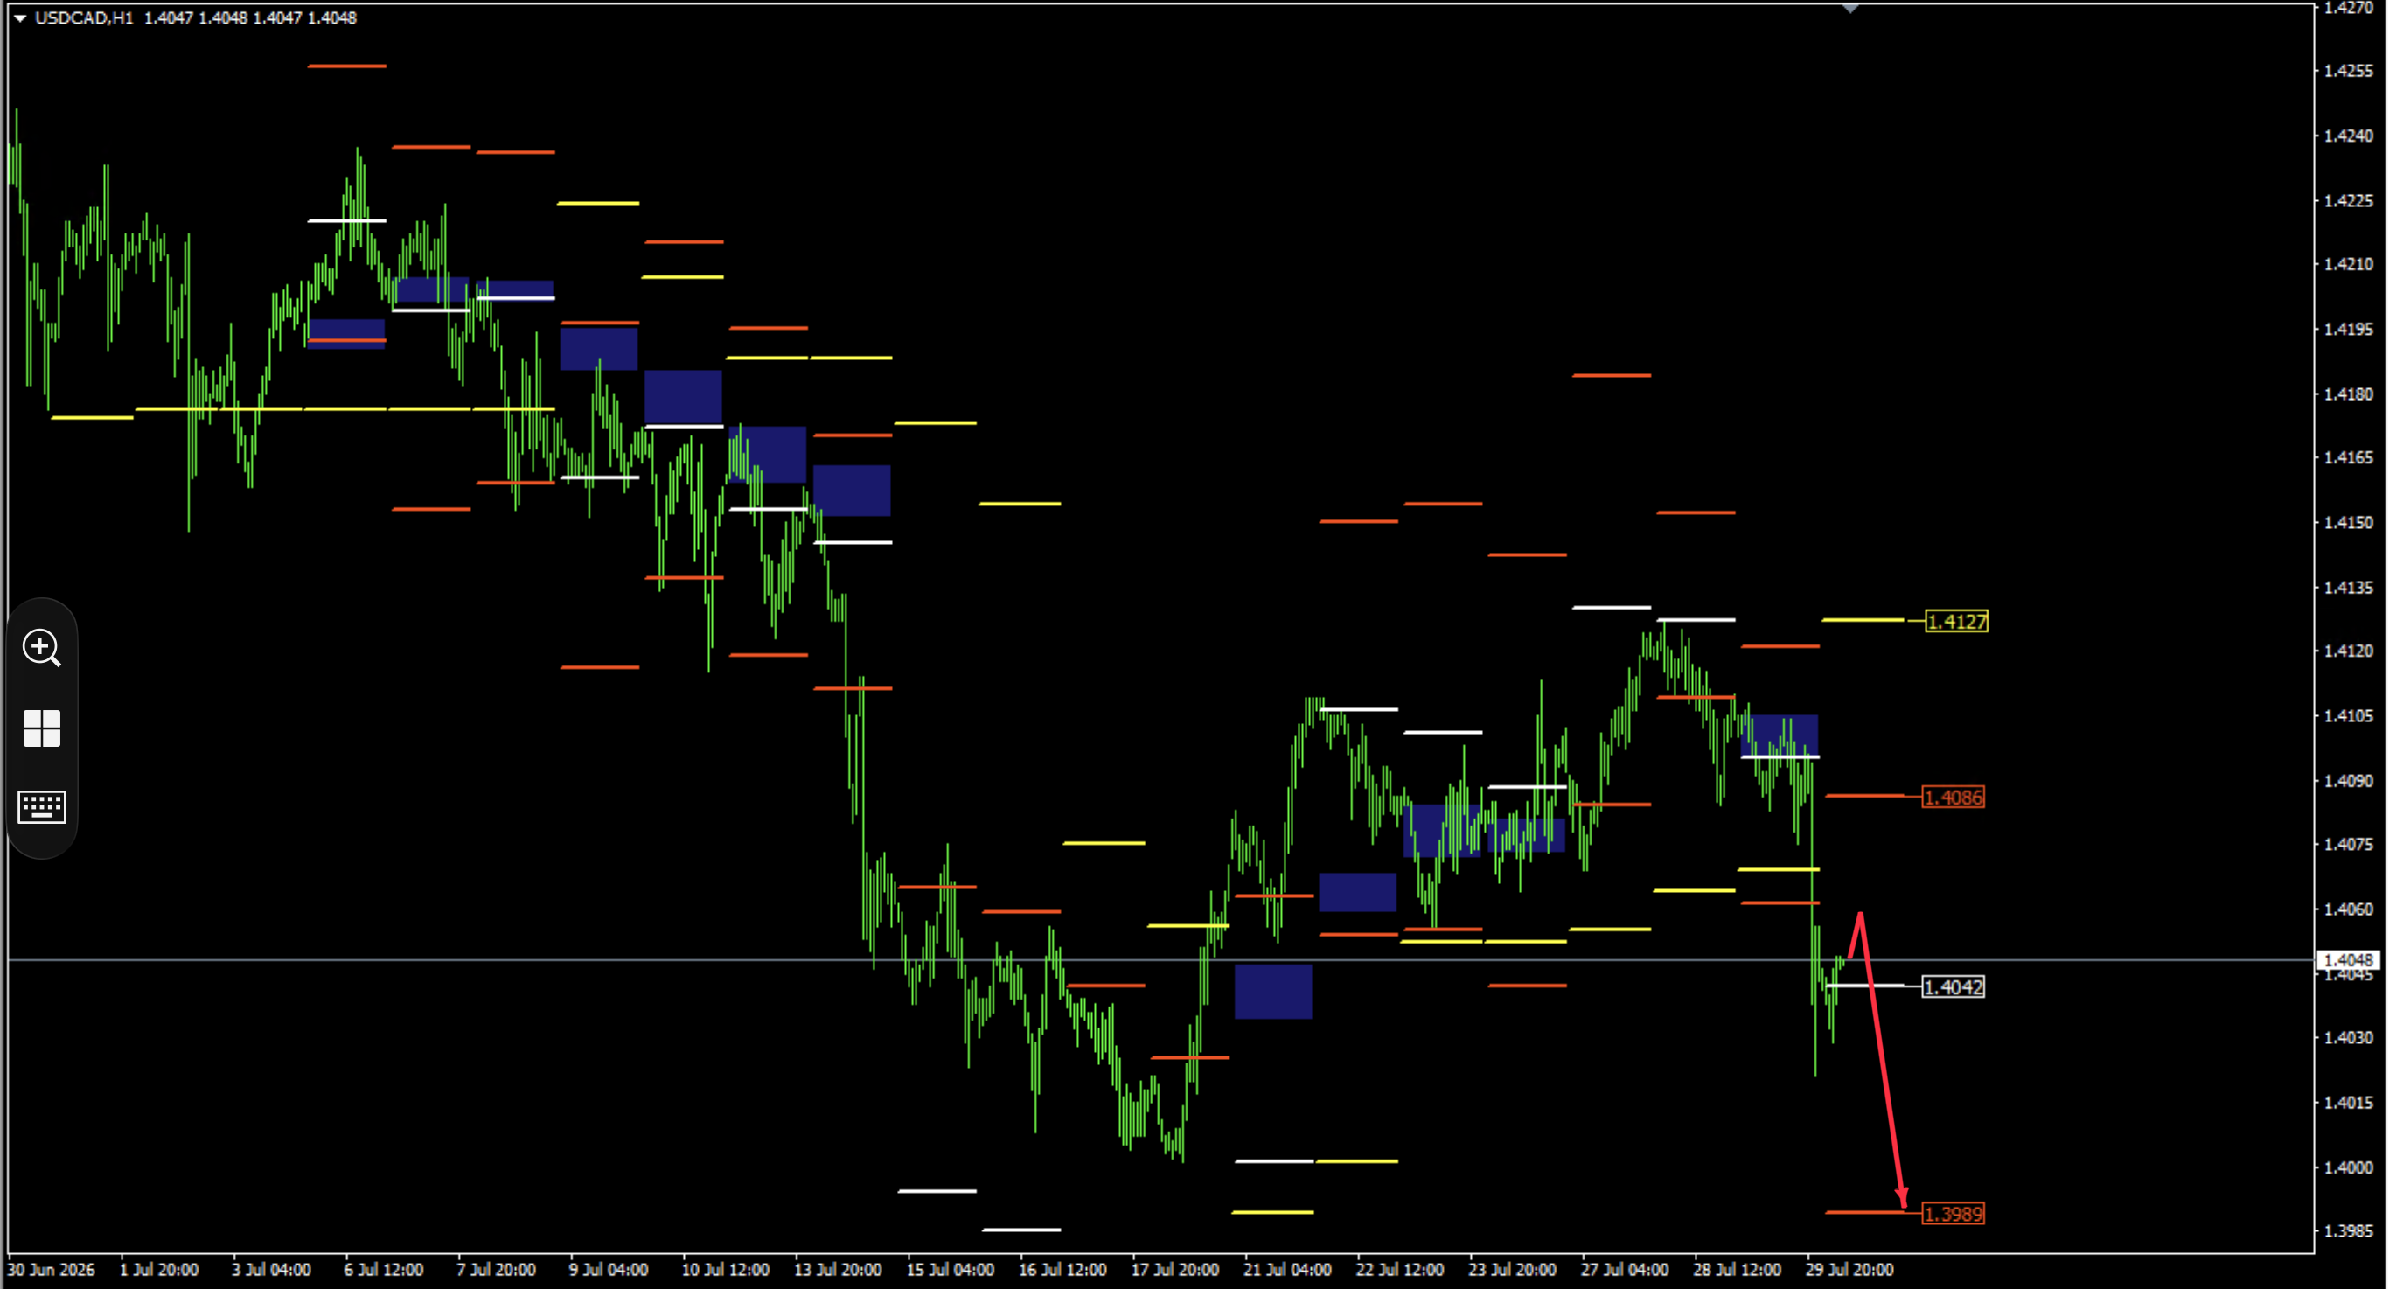Select the USDCAD,H1 chart title text
Screen dimensions: 2389x1289
tap(83, 17)
